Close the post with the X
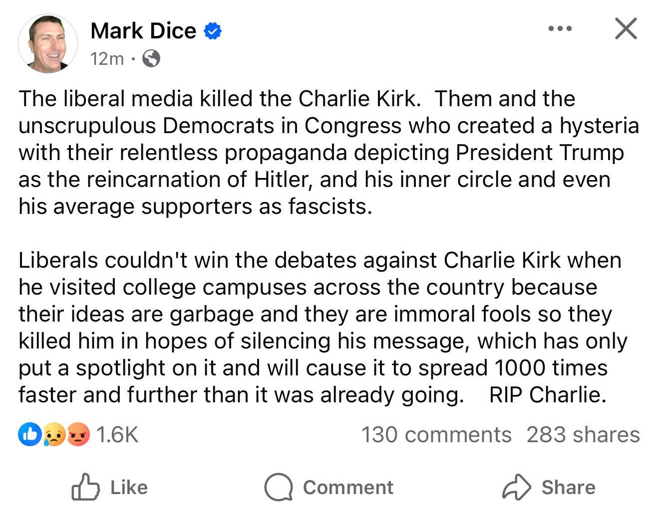Image resolution: width=659 pixels, height=514 pixels. tap(626, 28)
